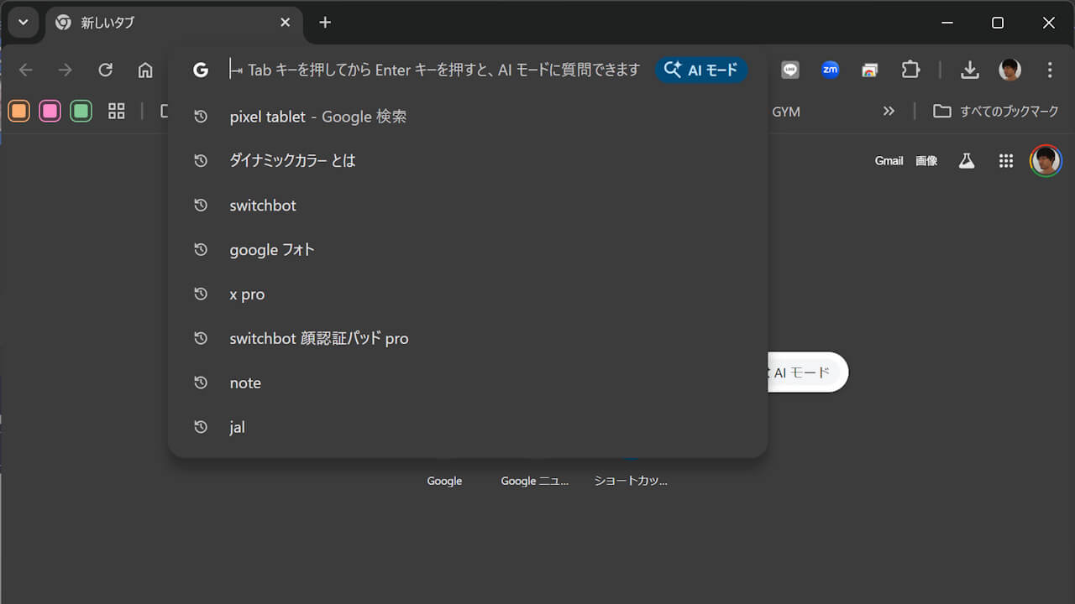The width and height of the screenshot is (1075, 604).
Task: Click the AI モード button in address bar
Action: point(701,70)
